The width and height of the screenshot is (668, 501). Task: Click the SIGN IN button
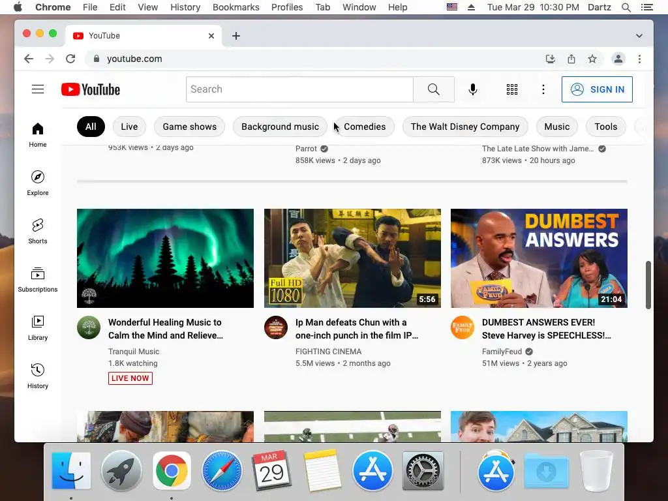click(597, 89)
